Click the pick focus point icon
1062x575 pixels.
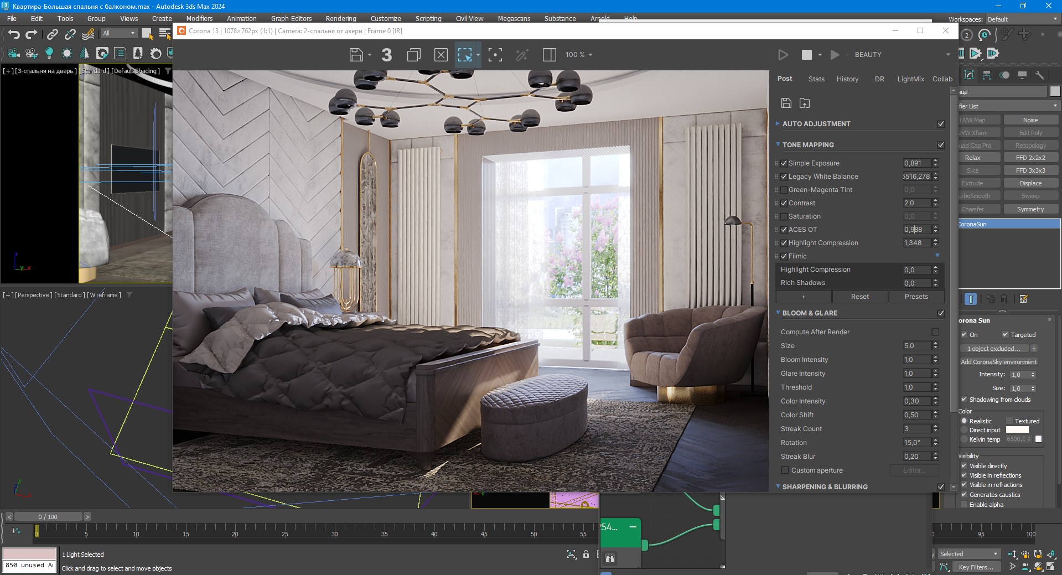tap(495, 55)
